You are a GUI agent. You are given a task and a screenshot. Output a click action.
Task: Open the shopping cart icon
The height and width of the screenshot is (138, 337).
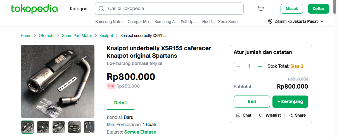260,9
